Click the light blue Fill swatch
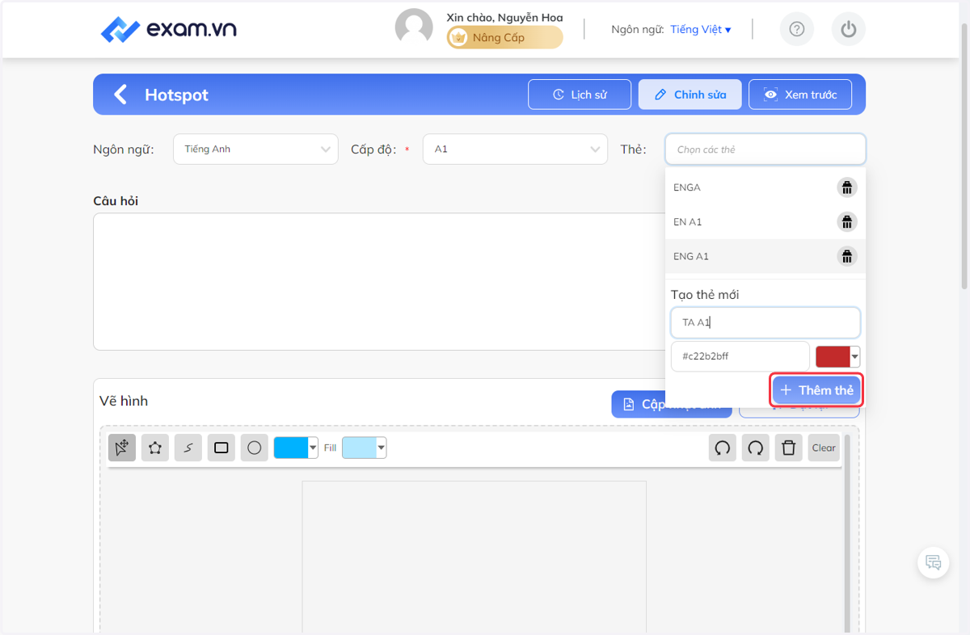The image size is (970, 635). click(x=360, y=448)
